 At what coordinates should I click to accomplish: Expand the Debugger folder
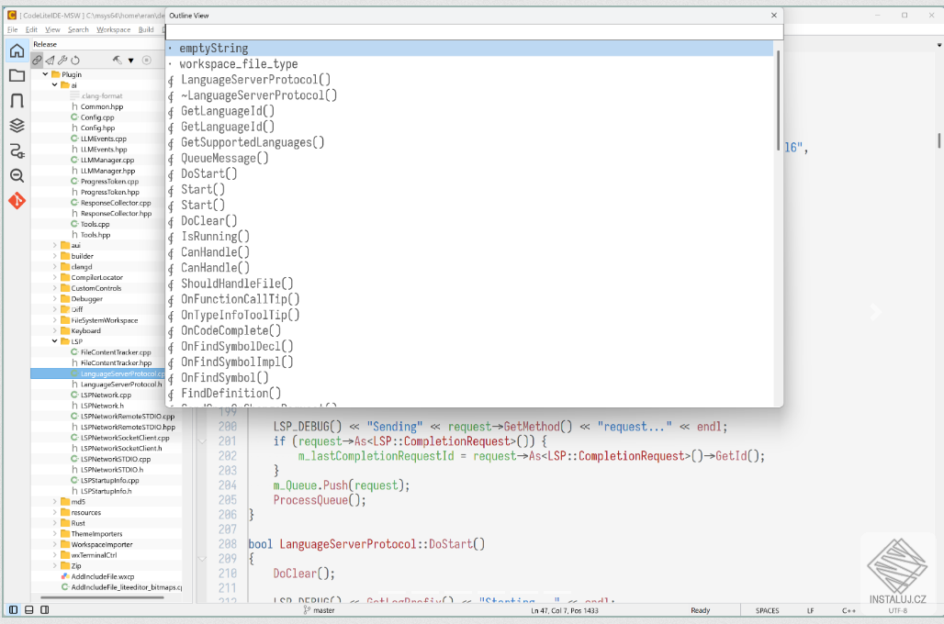coord(55,298)
